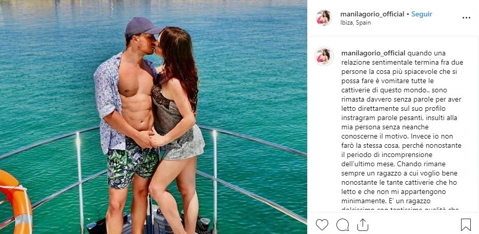Click the man's blue cap in the photo
This screenshot has height=234, width=479.
(x=143, y=27)
